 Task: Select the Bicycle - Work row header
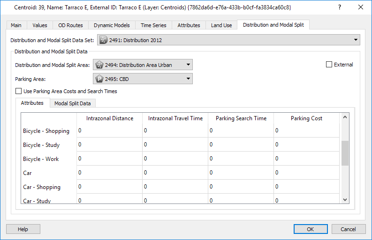[x=49, y=159]
